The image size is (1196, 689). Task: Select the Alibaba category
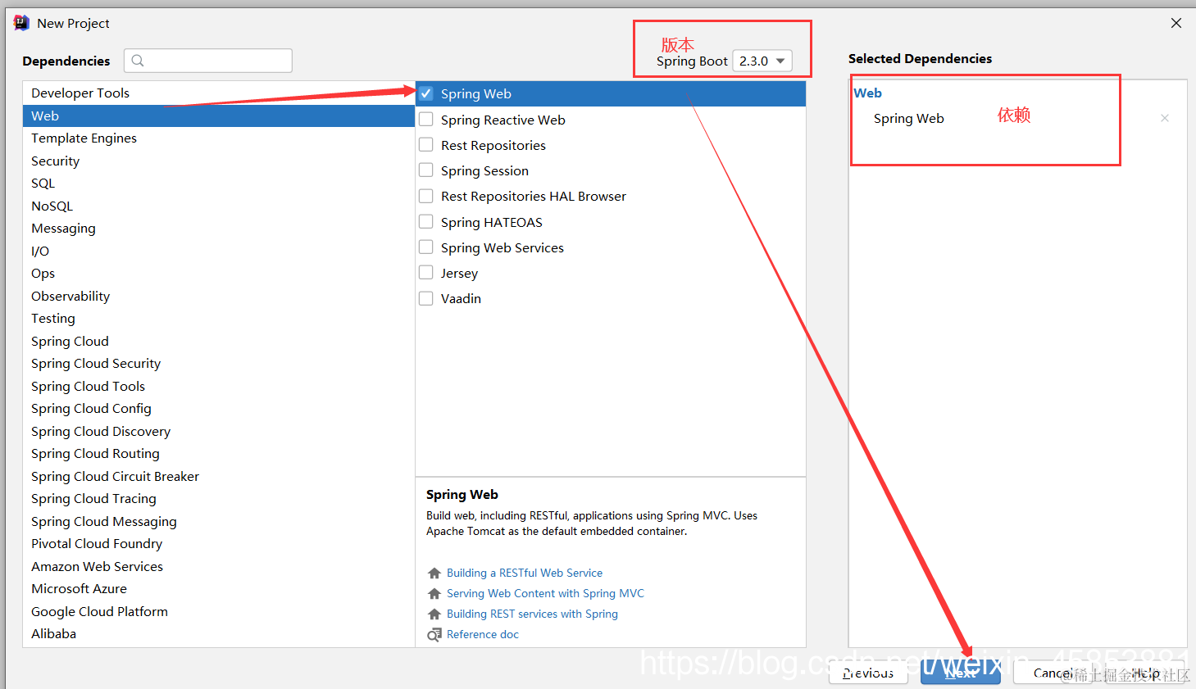(x=219, y=633)
